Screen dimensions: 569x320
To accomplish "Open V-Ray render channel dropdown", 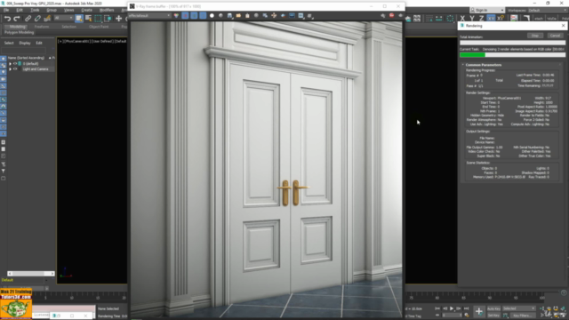I will pyautogui.click(x=149, y=16).
